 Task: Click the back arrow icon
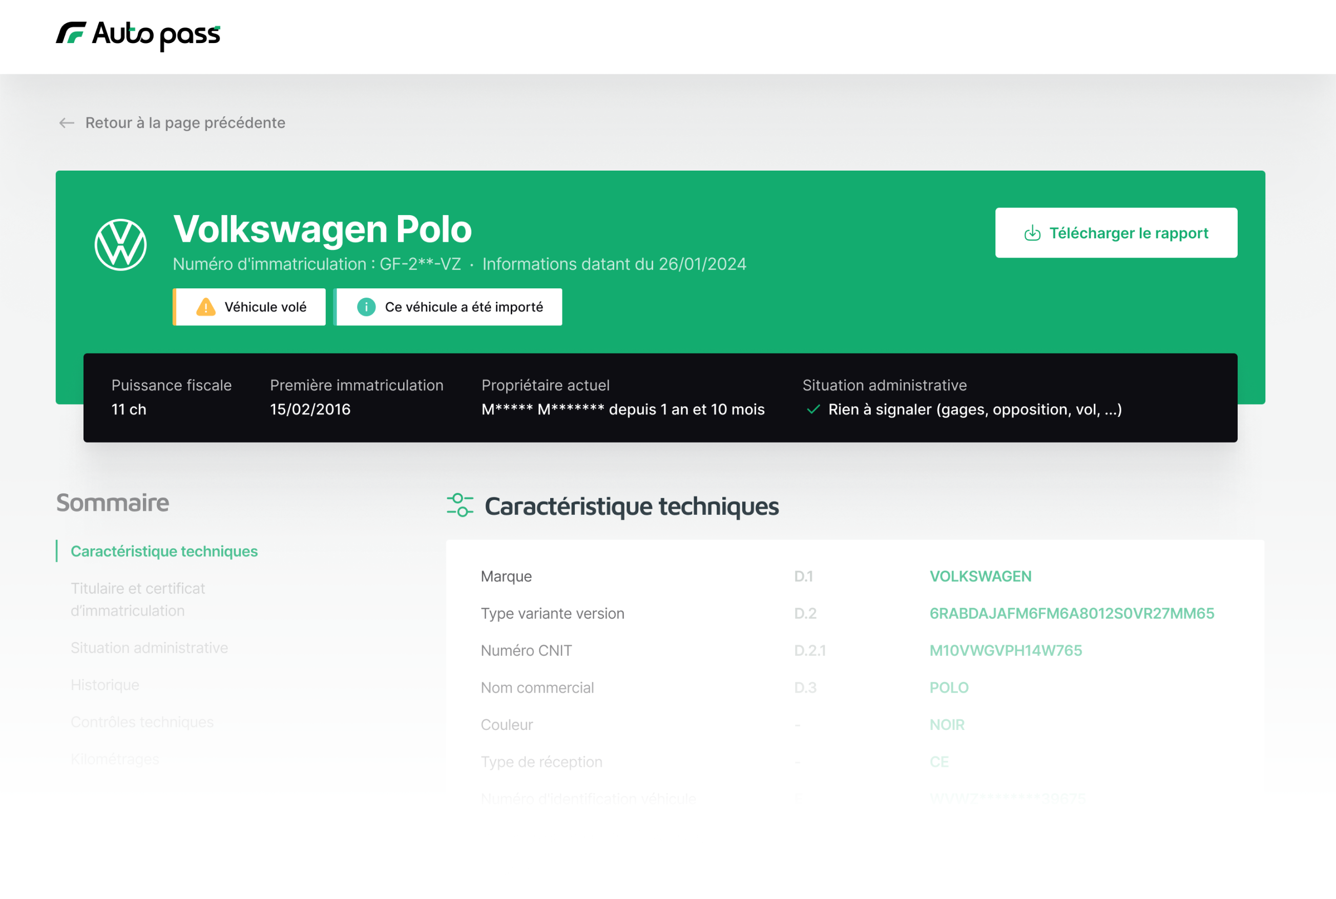point(67,123)
